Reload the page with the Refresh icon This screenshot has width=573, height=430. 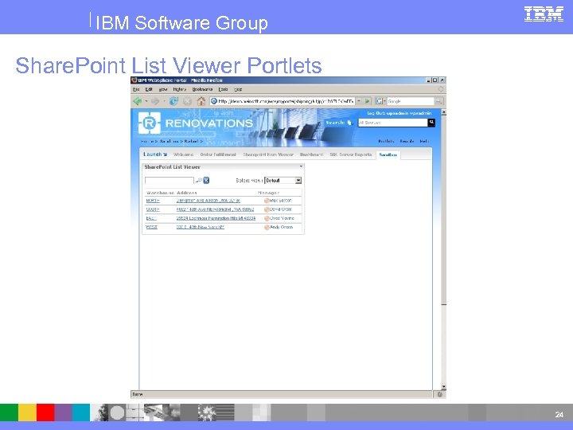coord(173,101)
